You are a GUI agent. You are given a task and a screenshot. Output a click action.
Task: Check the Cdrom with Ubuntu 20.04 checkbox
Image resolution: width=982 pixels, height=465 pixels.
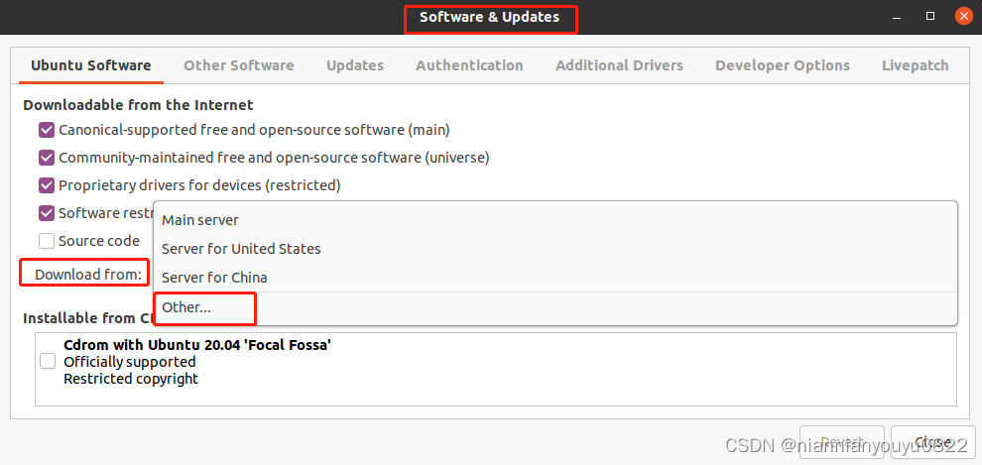click(x=48, y=361)
